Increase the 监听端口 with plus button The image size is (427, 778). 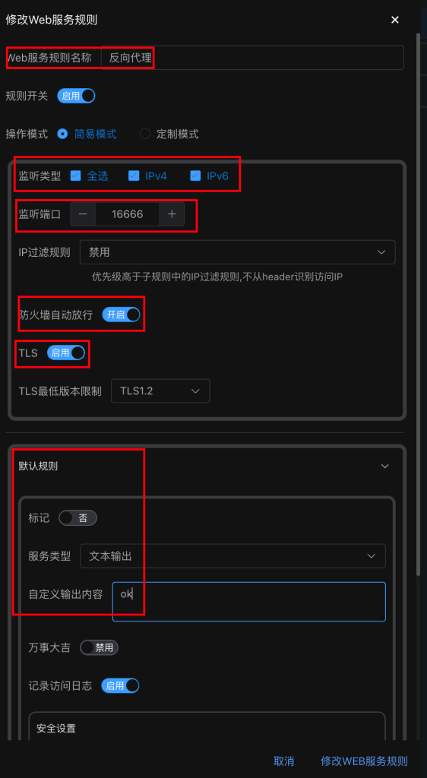[x=172, y=214]
